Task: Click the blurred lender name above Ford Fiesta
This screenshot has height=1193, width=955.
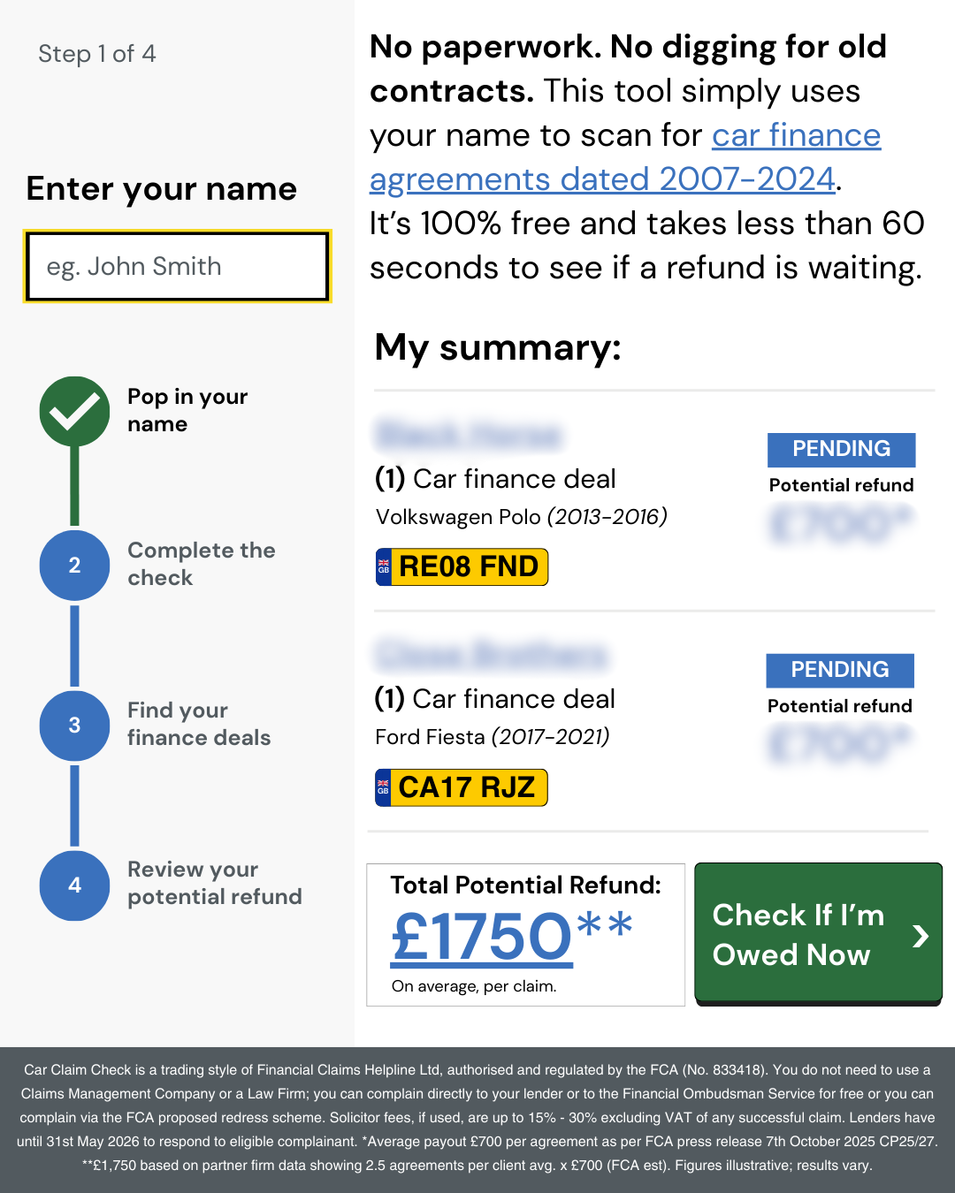Action: (492, 655)
